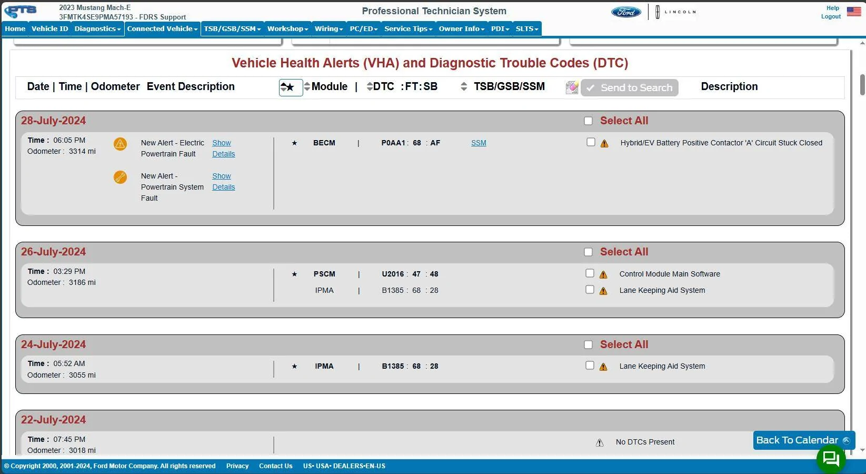The height and width of the screenshot is (474, 866).
Task: Click the Electric Powertrain Fault warning icon
Action: 120,144
